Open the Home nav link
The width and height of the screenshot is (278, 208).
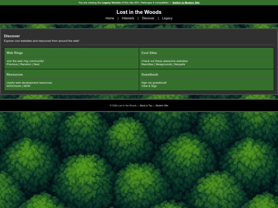tap(110, 18)
